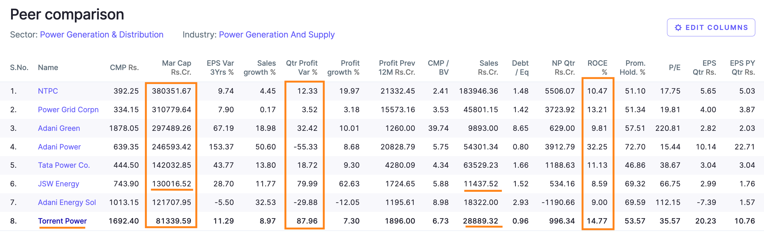
Task: Click the S.No. column header
Action: tap(19, 67)
